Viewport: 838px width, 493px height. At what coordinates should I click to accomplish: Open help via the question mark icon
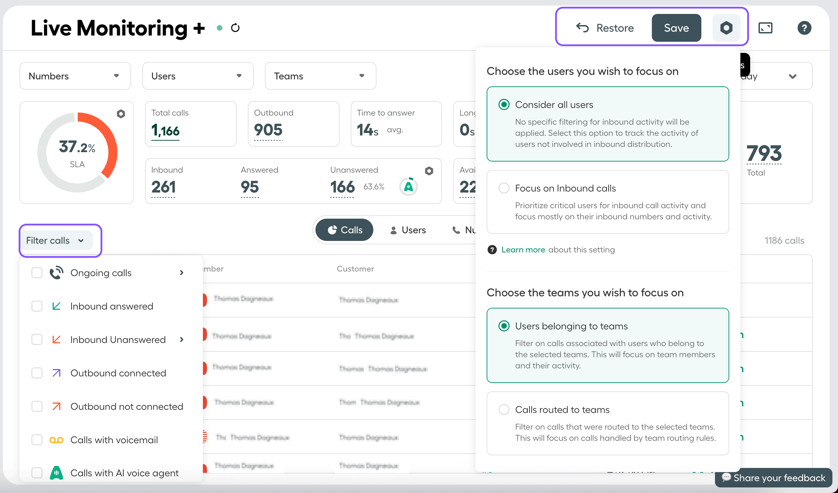click(x=804, y=28)
